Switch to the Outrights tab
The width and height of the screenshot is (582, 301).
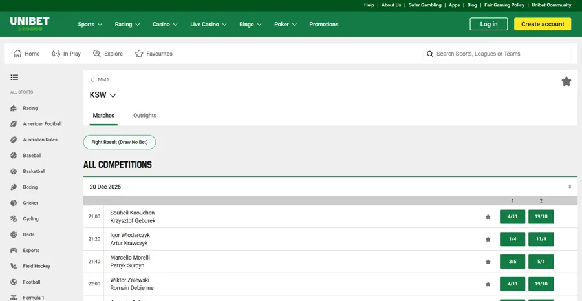145,115
